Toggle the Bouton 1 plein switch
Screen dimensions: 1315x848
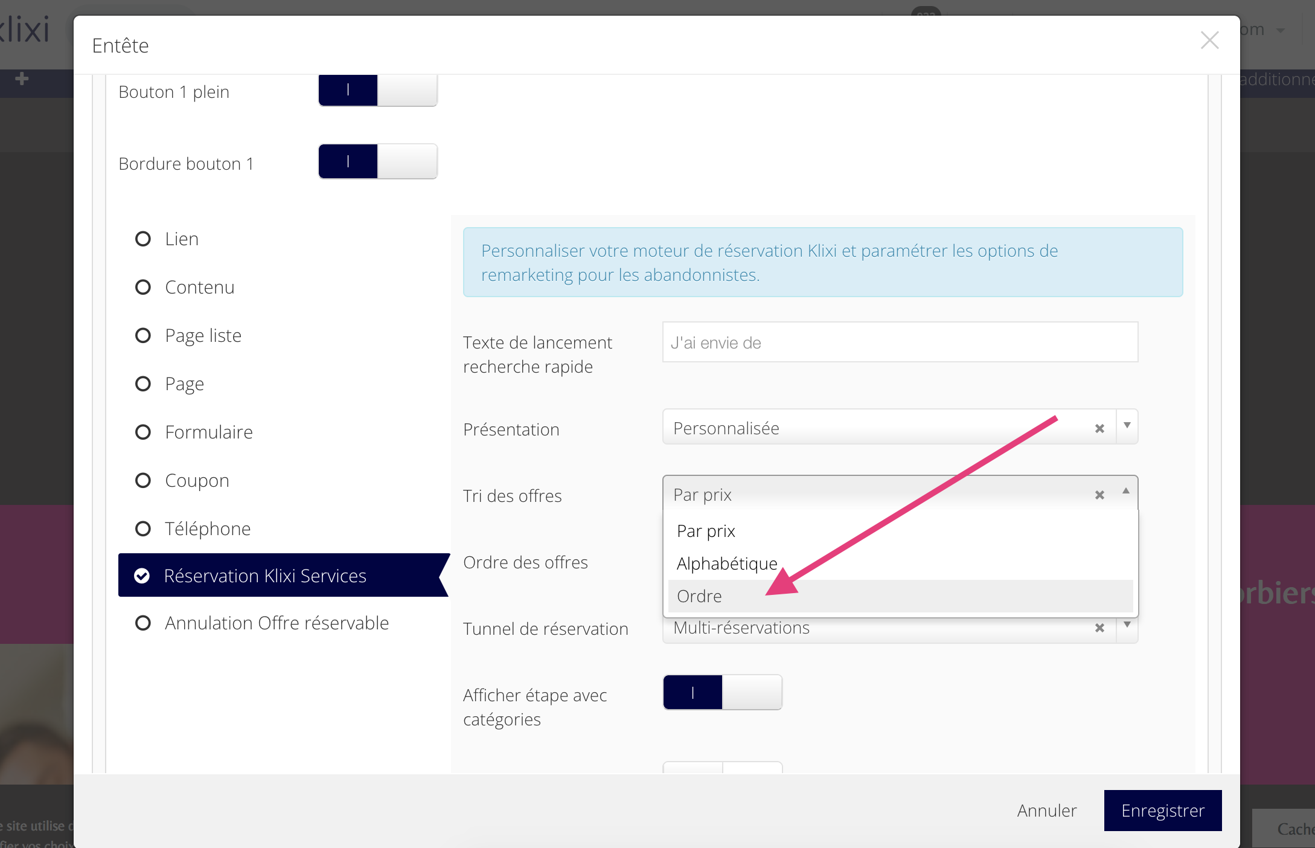(377, 91)
